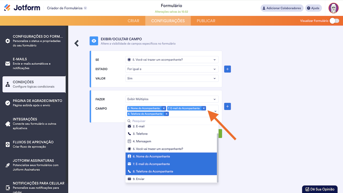Go to the PUBLICAR tab
Image resolution: width=343 pixels, height=193 pixels.
tap(206, 21)
